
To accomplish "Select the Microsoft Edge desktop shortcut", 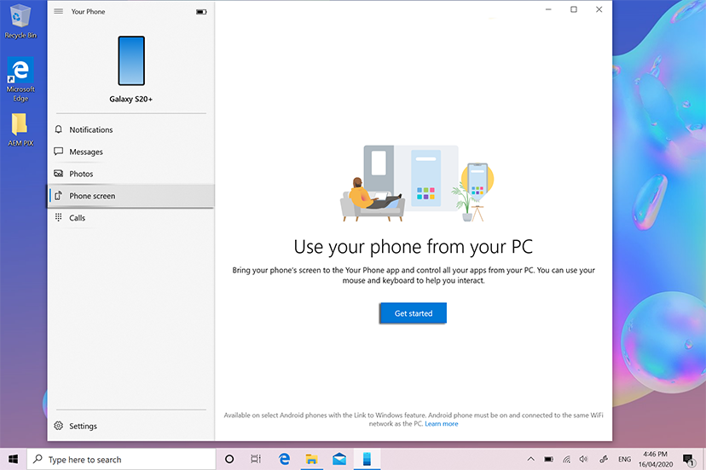I will [20, 79].
